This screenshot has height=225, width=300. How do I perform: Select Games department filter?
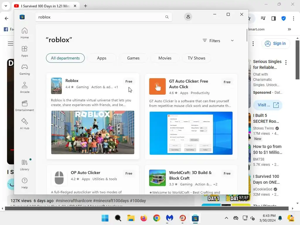pyautogui.click(x=133, y=58)
